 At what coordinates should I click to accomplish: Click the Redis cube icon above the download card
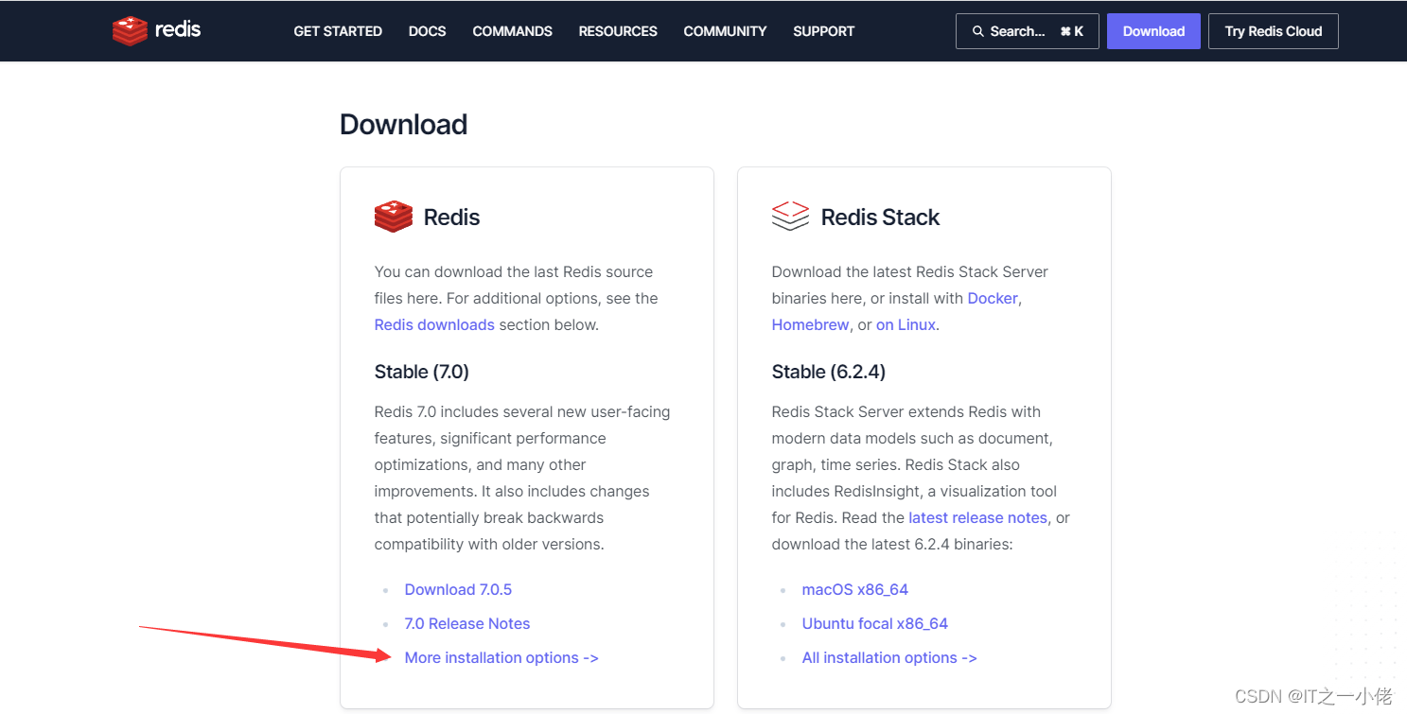pos(393,216)
